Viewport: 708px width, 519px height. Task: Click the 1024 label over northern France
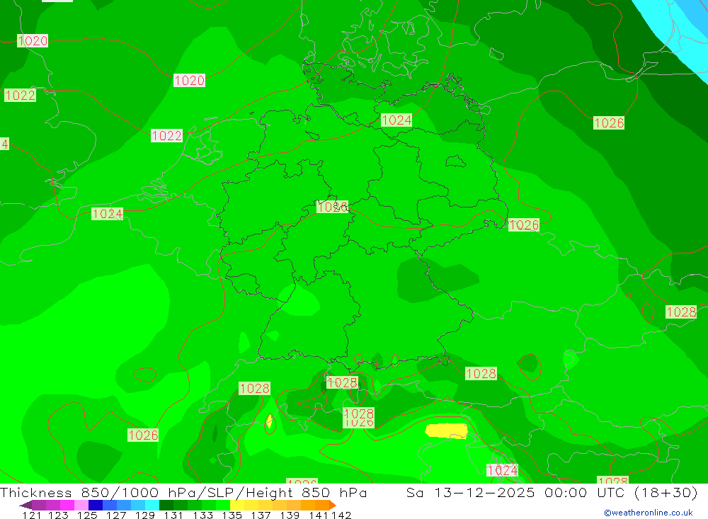(x=107, y=214)
